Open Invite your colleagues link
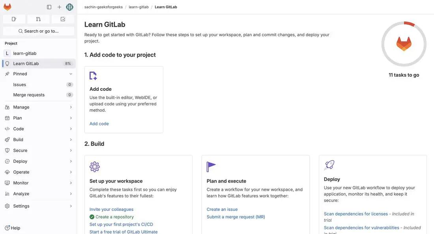 111,209
